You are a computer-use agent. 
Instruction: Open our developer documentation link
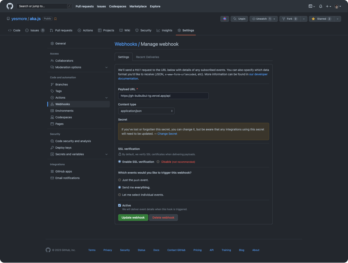pyautogui.click(x=258, y=74)
